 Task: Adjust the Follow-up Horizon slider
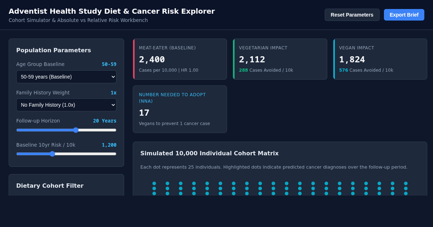(x=66, y=130)
